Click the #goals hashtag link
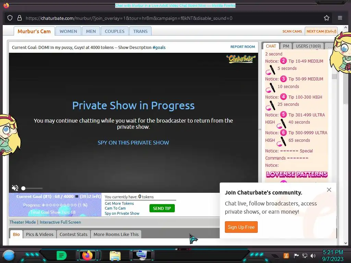The width and height of the screenshot is (351, 263). (159, 47)
